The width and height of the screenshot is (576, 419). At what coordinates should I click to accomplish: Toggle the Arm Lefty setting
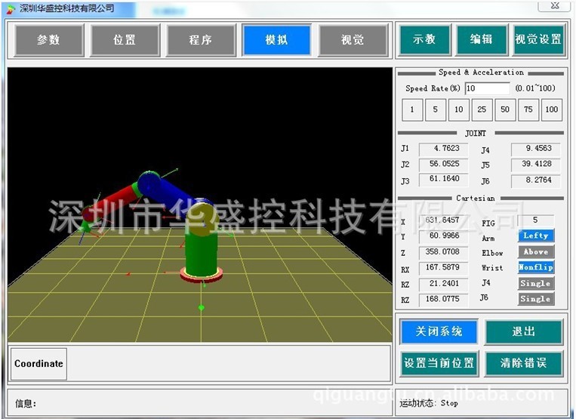pos(535,236)
